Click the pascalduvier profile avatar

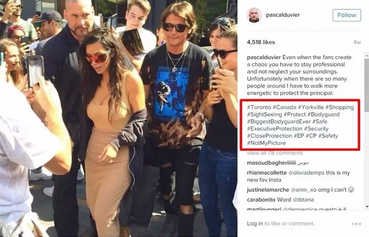point(254,15)
